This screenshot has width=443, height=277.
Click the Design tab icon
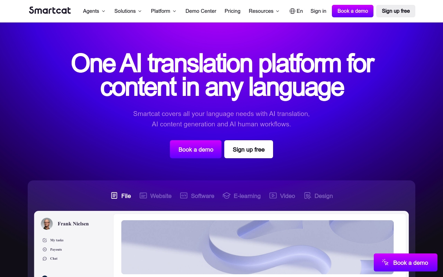[307, 196]
